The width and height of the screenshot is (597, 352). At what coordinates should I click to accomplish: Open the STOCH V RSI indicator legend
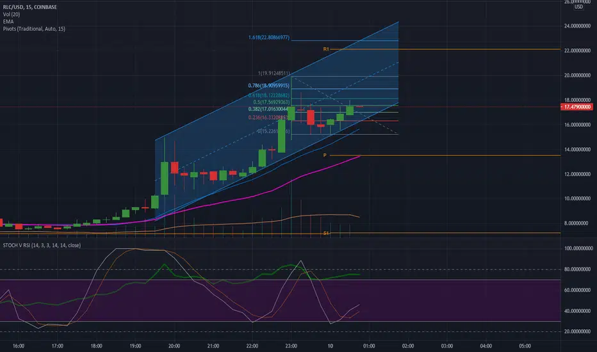point(42,245)
